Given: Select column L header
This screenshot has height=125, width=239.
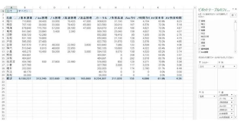Looking at the screenshot, I should click(x=174, y=8).
